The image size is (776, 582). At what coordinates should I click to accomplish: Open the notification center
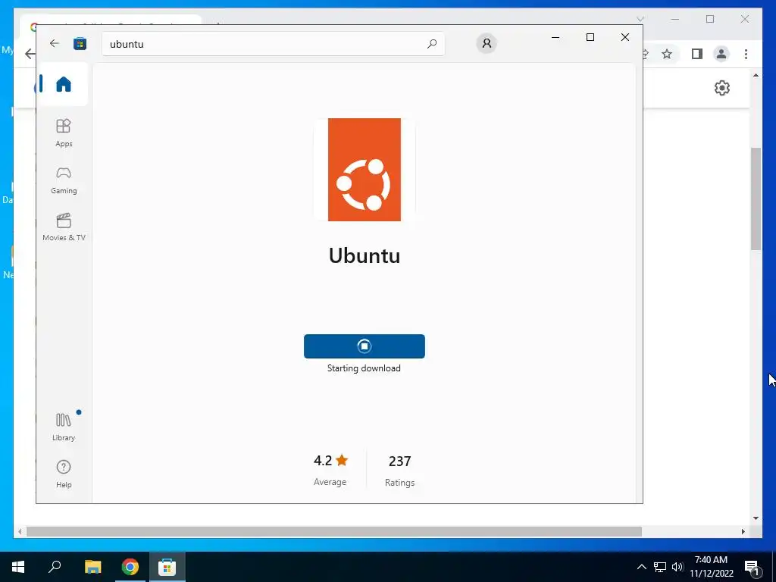click(x=752, y=567)
